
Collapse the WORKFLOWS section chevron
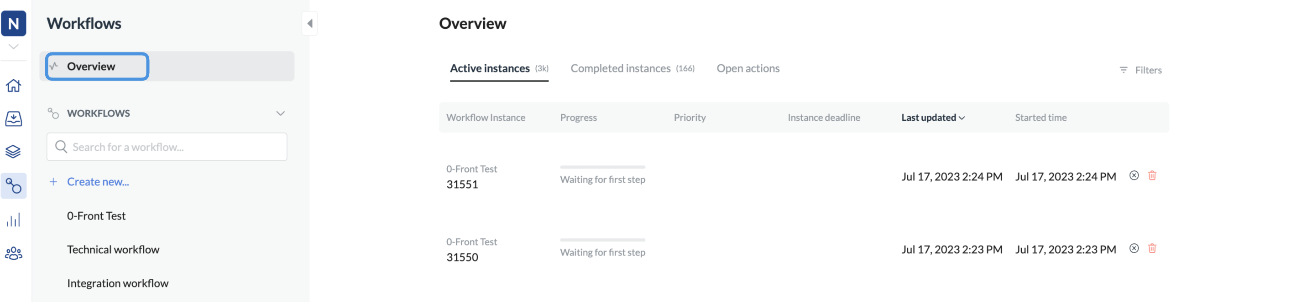pos(280,113)
